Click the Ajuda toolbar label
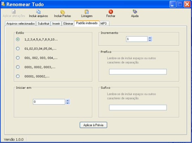Image resolution: width=192 pixels, height=143 pixels. tap(135, 16)
